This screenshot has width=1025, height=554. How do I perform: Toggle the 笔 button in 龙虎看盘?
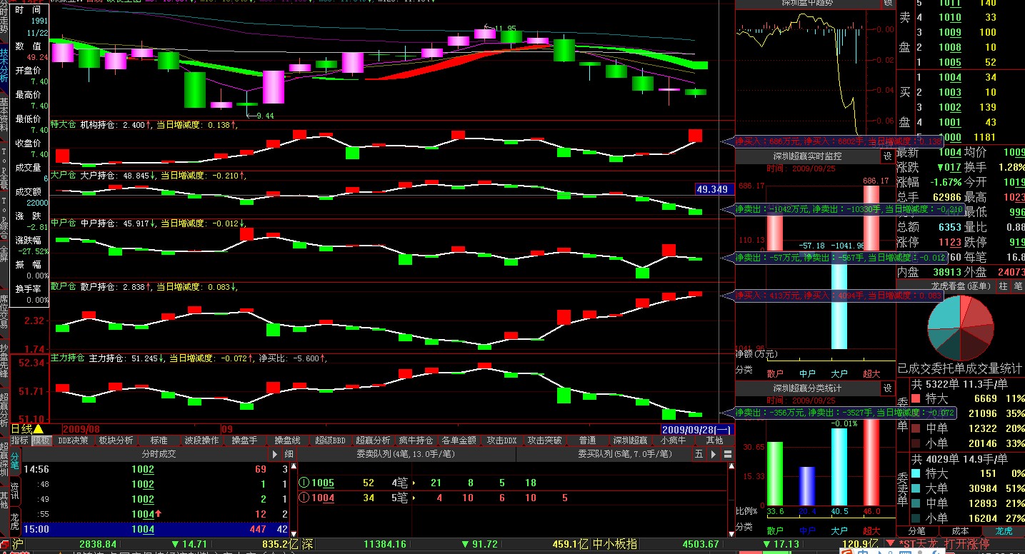pos(1018,286)
